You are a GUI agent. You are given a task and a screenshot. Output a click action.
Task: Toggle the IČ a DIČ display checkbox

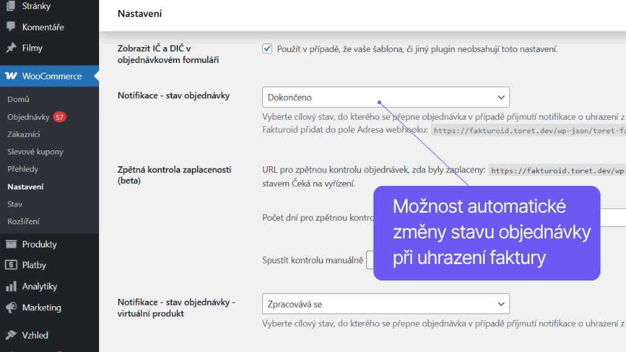(267, 49)
